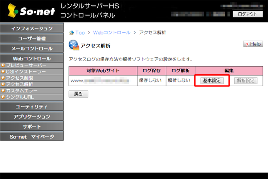The height and width of the screenshot is (179, 268).
Task: Click the orange bullet beside カスタムエラー
Action: [x=3, y=90]
